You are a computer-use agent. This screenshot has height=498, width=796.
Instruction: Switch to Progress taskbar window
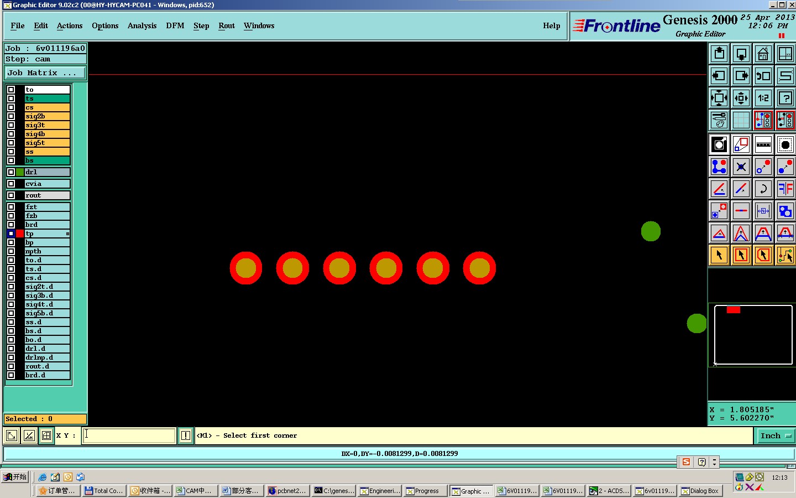tap(425, 491)
